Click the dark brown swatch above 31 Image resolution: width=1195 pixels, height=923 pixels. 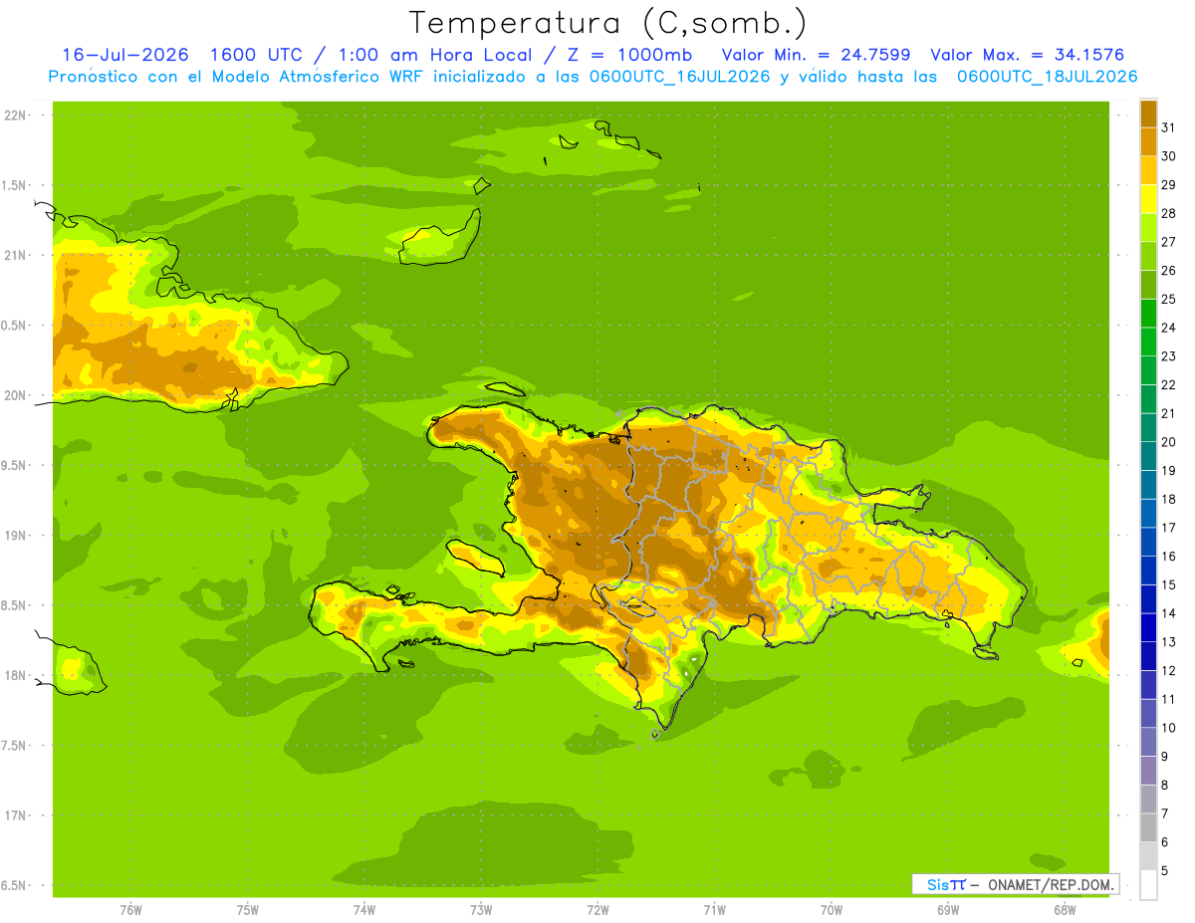1148,114
